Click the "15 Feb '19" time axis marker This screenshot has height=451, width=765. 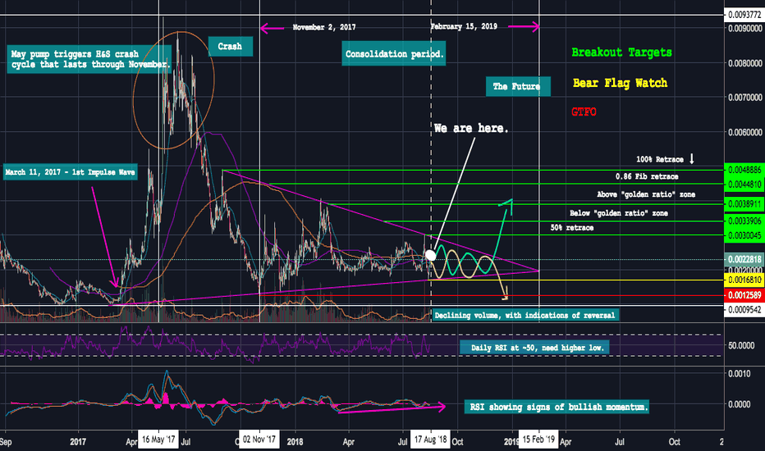click(538, 440)
